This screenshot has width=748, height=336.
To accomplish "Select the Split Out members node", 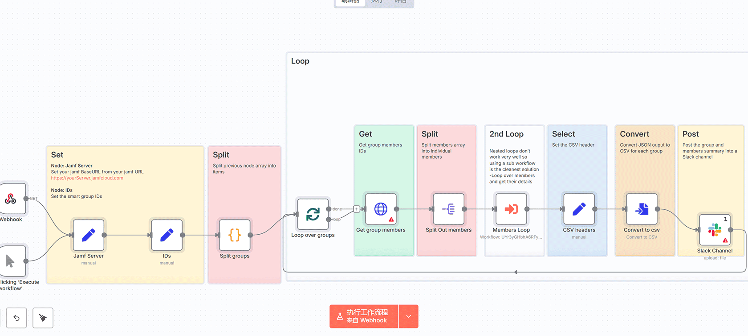I will click(448, 209).
